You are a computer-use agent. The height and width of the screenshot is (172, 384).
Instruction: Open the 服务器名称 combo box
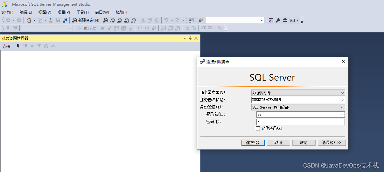click(x=298, y=100)
